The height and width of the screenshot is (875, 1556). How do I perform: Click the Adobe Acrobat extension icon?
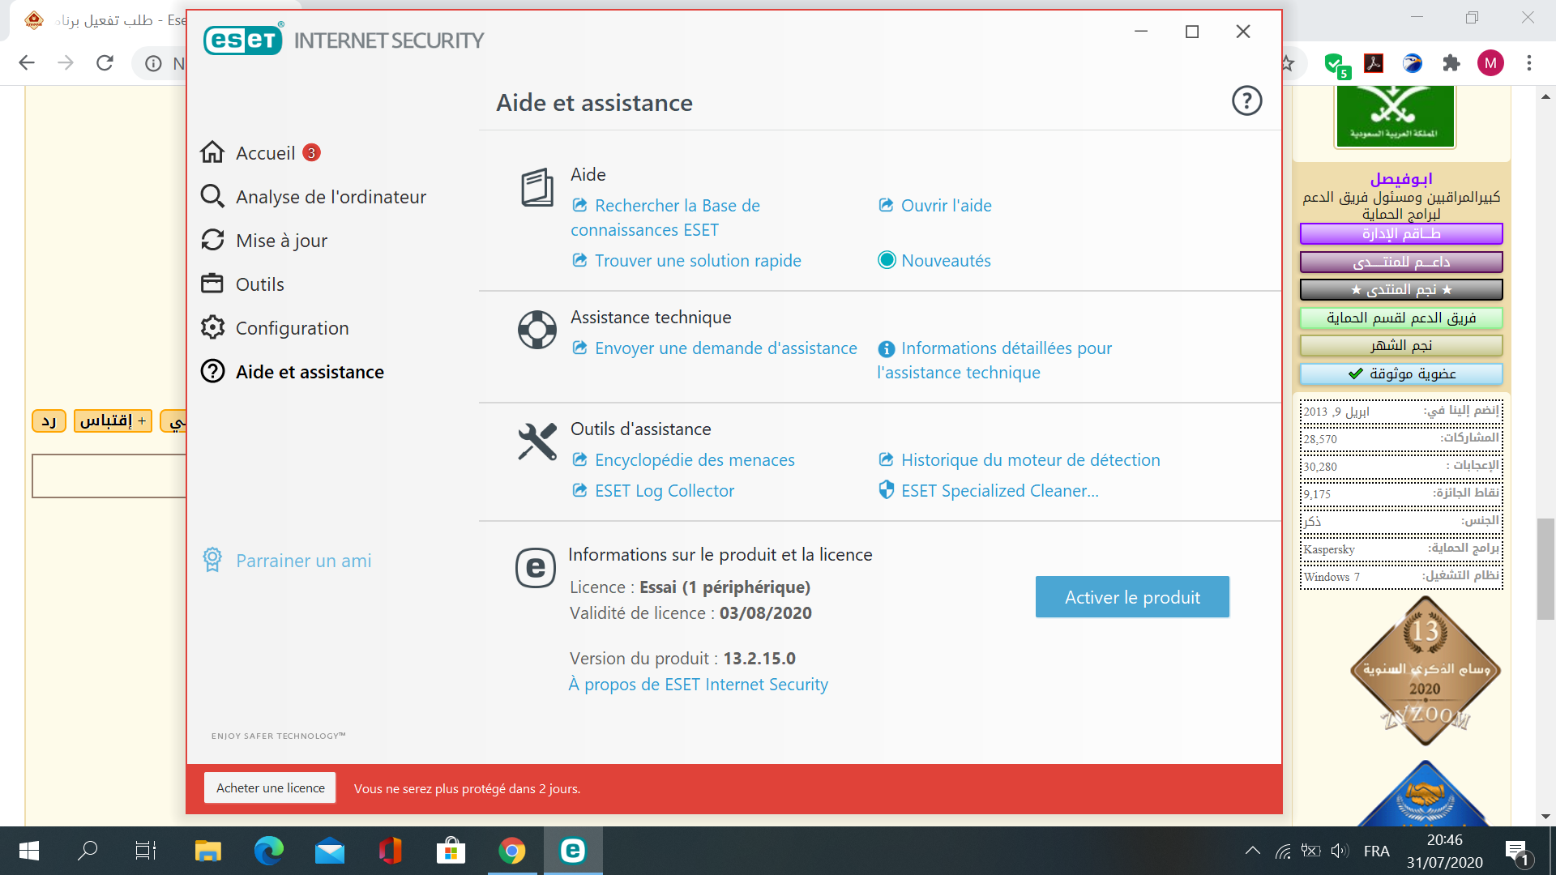pos(1374,63)
